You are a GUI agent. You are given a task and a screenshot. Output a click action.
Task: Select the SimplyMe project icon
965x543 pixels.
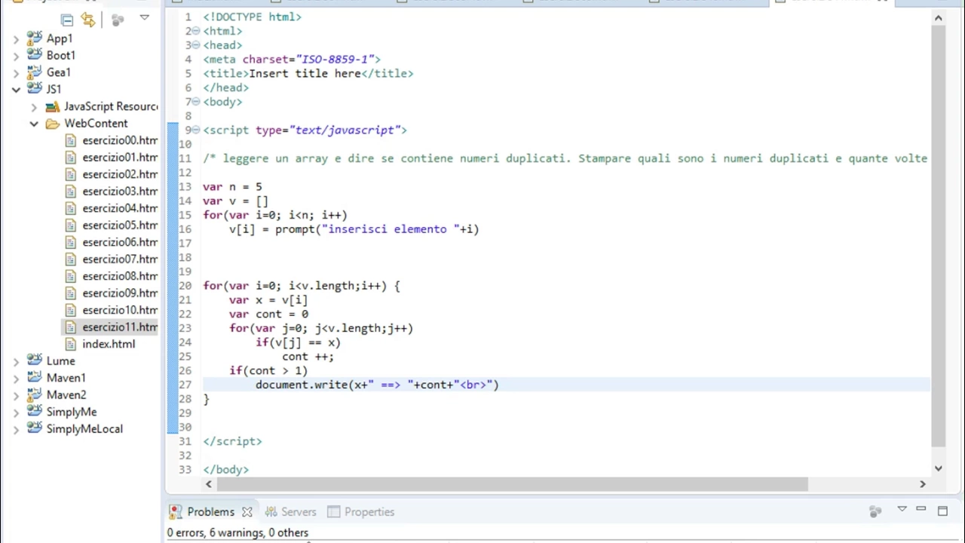tap(34, 412)
